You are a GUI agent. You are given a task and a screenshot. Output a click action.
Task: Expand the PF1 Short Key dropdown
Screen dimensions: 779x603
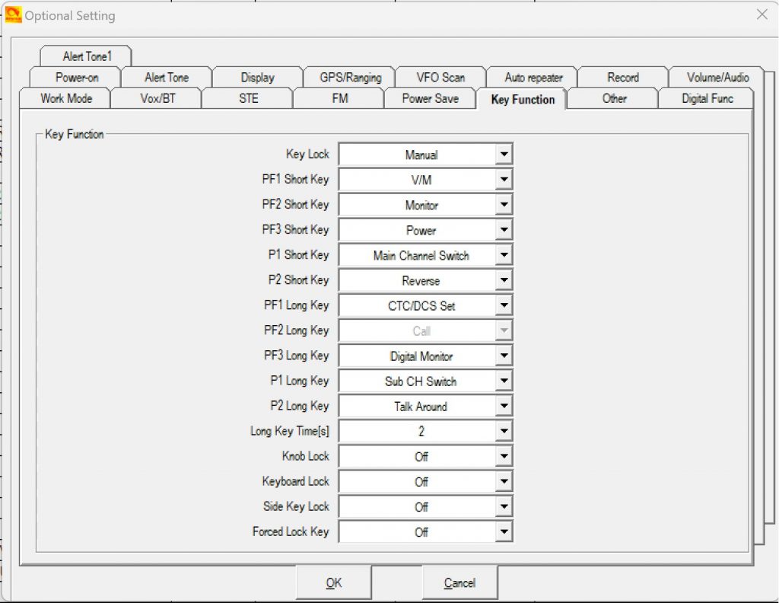click(x=503, y=180)
